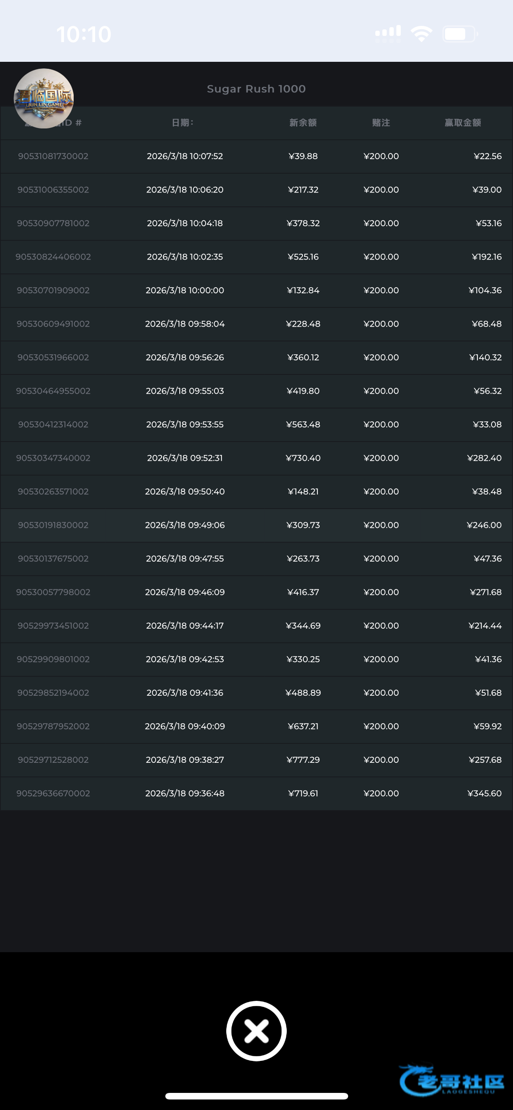Tap the Jun Lin Game avatar logo
The height and width of the screenshot is (1110, 513).
[x=44, y=99]
